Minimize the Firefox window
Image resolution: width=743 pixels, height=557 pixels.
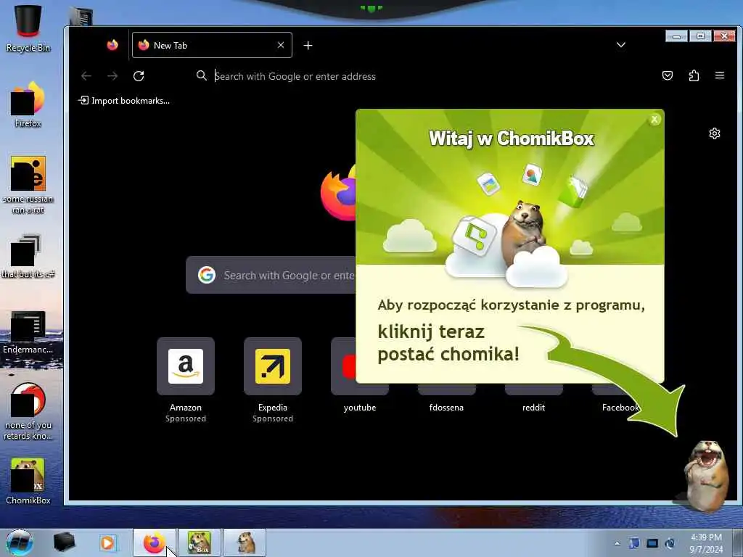pos(676,36)
